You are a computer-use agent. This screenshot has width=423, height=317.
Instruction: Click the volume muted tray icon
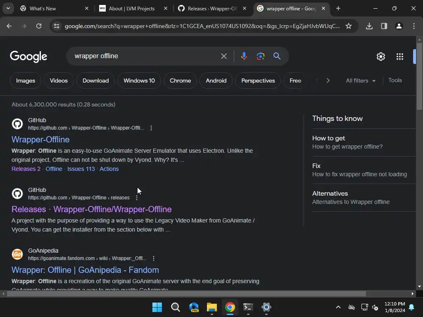[375, 307]
